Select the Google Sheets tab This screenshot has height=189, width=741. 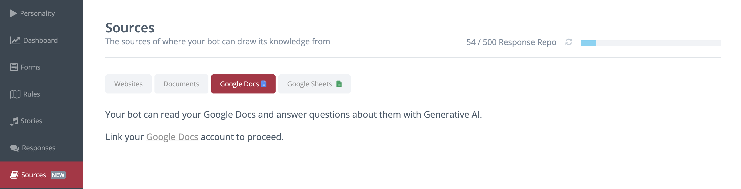point(309,84)
